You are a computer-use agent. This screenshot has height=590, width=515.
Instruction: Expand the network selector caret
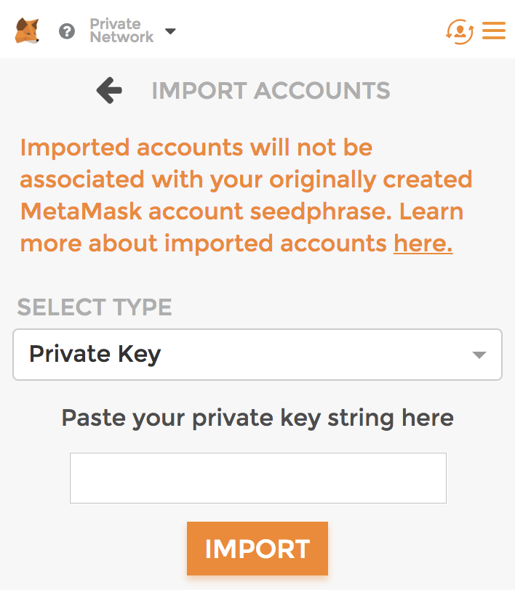[x=170, y=31]
